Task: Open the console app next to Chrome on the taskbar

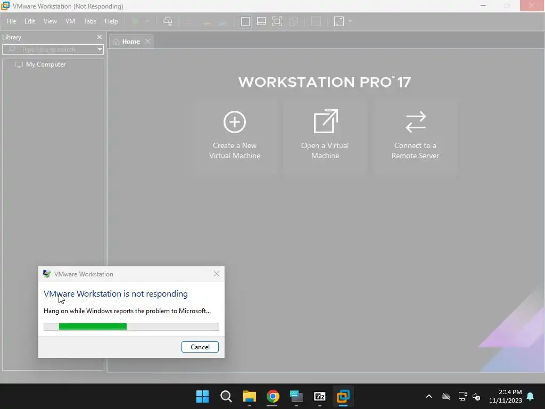Action: [x=296, y=396]
